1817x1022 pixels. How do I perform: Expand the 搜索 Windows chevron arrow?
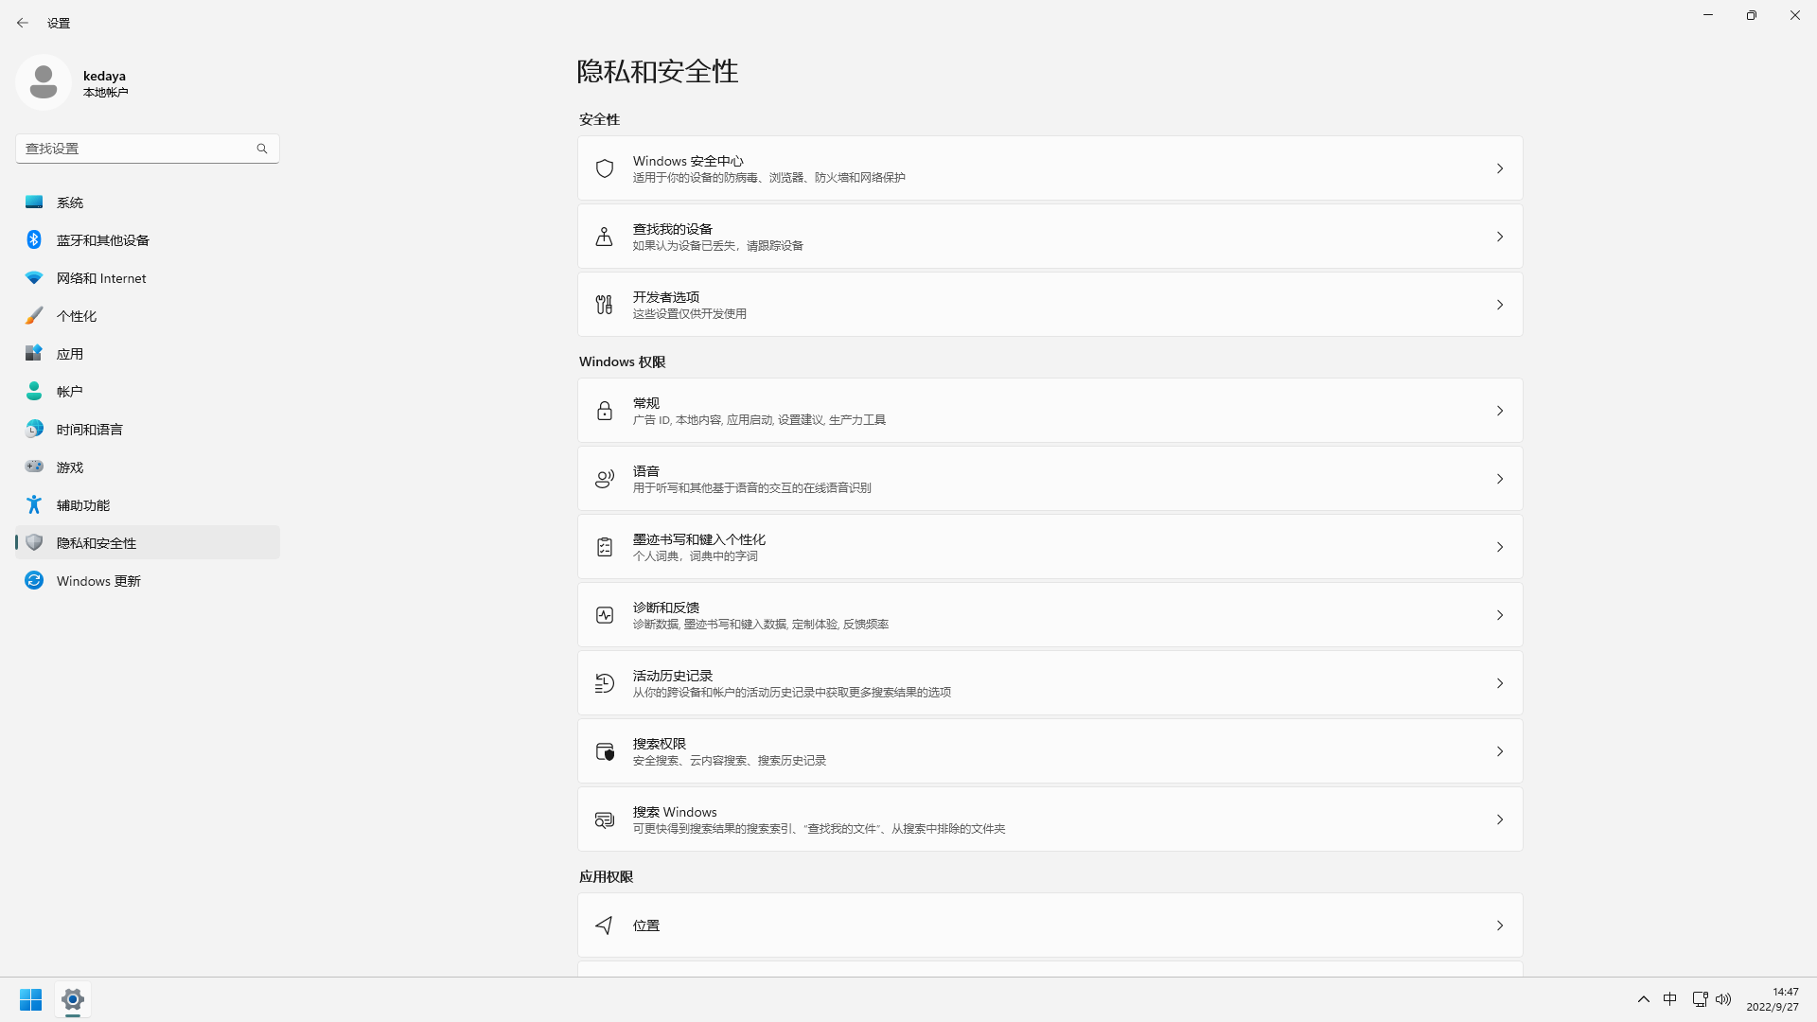1500,819
